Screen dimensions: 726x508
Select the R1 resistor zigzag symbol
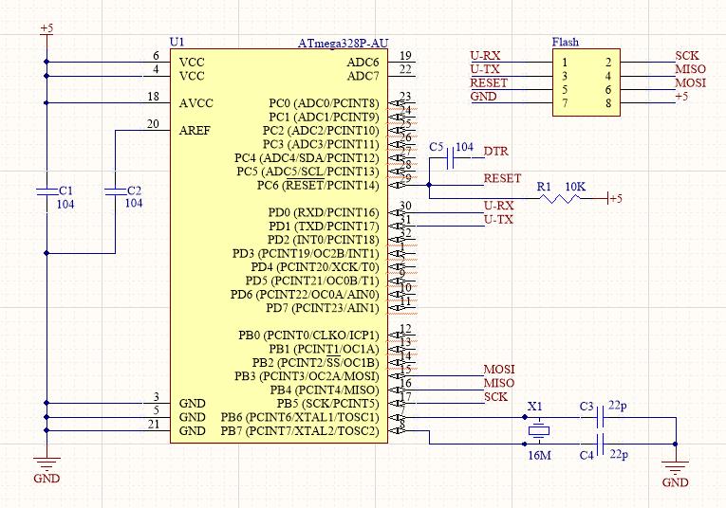pyautogui.click(x=560, y=199)
